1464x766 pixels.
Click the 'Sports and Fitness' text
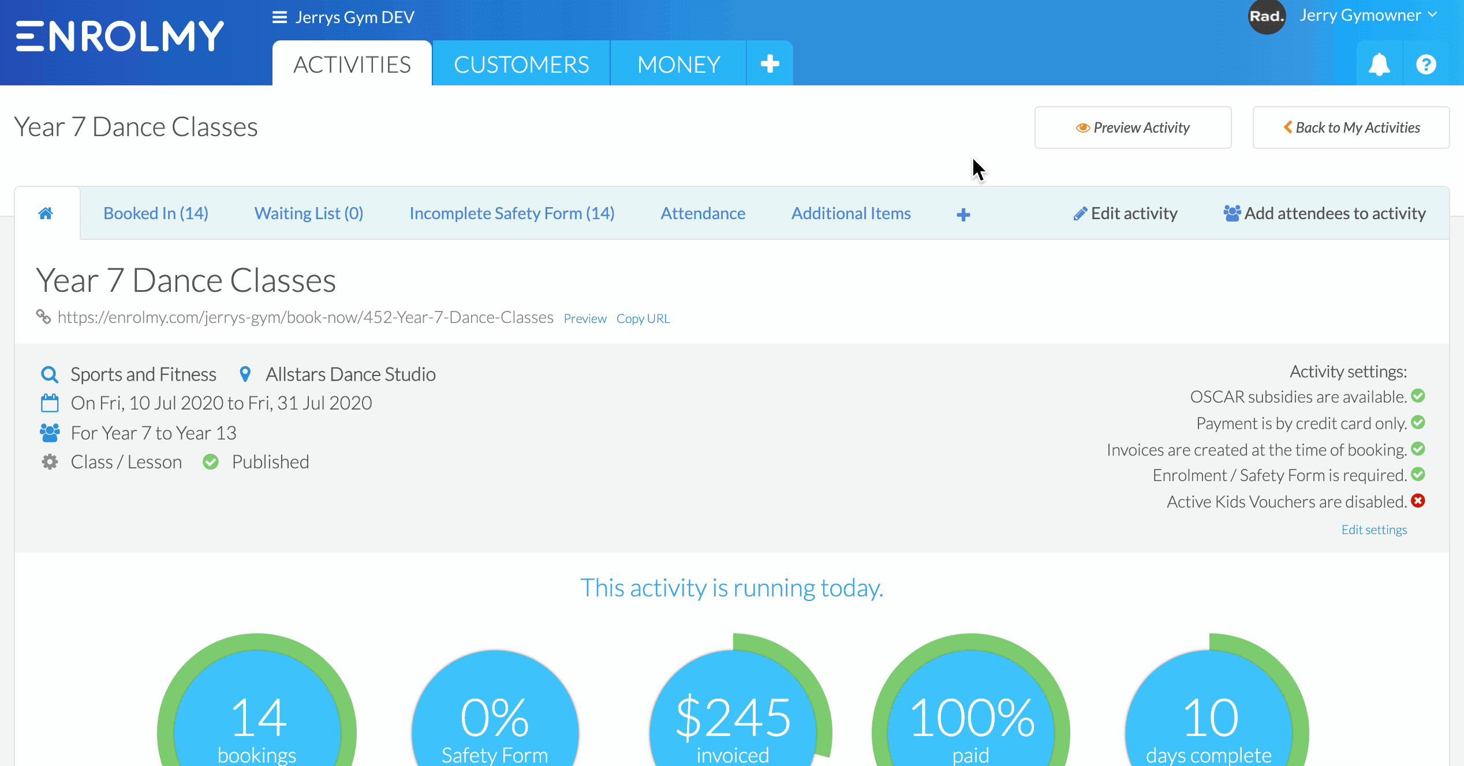[143, 374]
